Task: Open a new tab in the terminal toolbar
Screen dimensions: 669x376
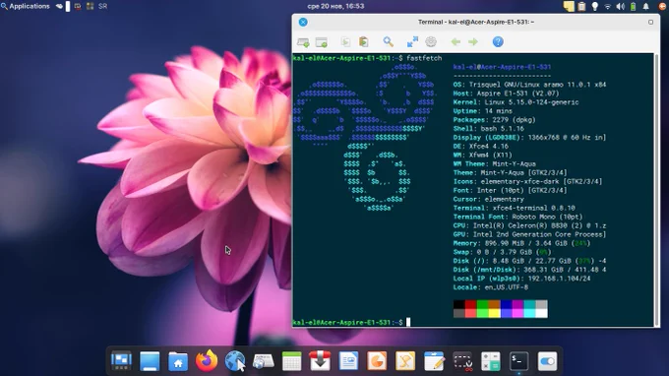Action: pos(303,41)
